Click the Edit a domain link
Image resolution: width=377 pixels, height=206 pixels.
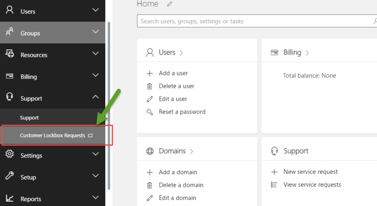tap(177, 198)
